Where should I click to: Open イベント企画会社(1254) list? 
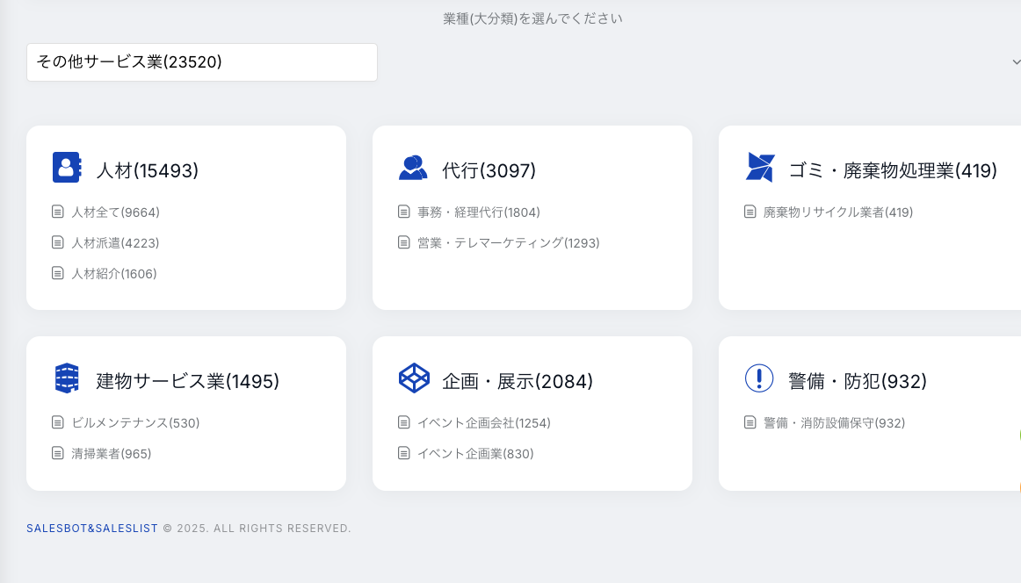click(483, 423)
